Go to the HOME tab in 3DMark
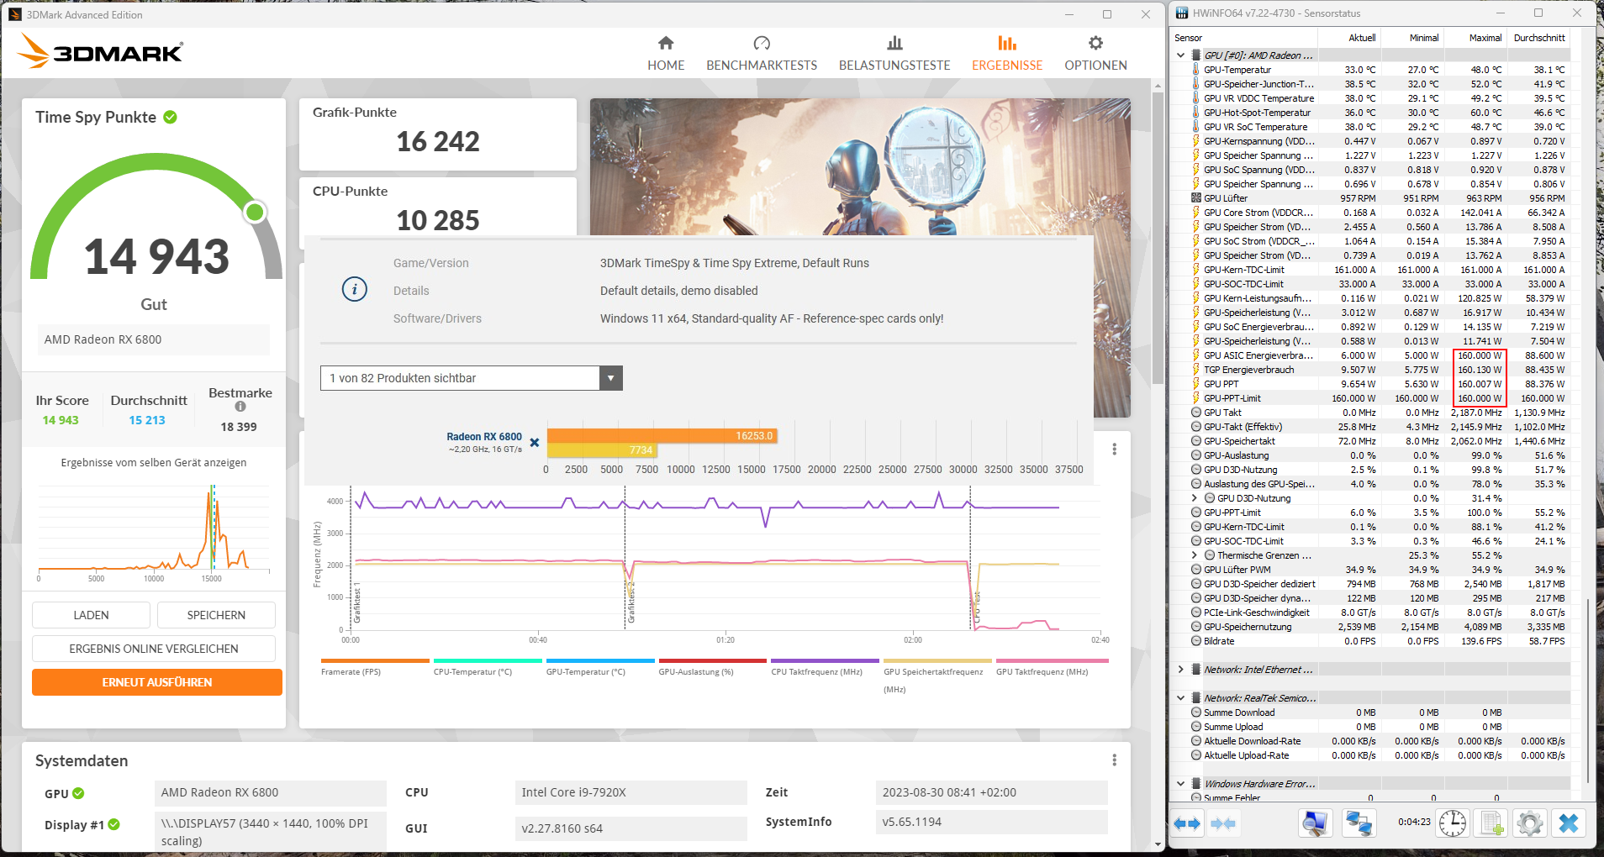 (x=666, y=54)
